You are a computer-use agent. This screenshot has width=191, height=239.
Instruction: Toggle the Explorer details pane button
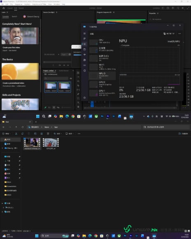tap(183, 134)
